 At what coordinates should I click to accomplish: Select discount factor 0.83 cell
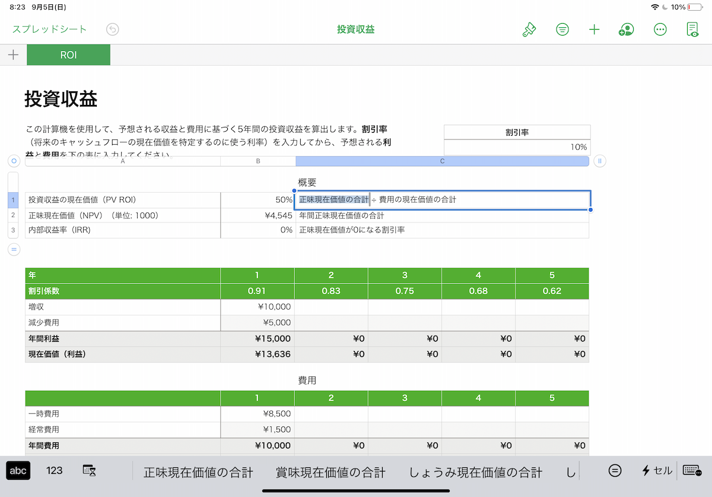click(x=331, y=291)
